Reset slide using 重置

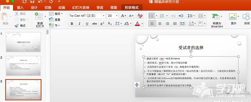pyautogui.click(x=55, y=20)
